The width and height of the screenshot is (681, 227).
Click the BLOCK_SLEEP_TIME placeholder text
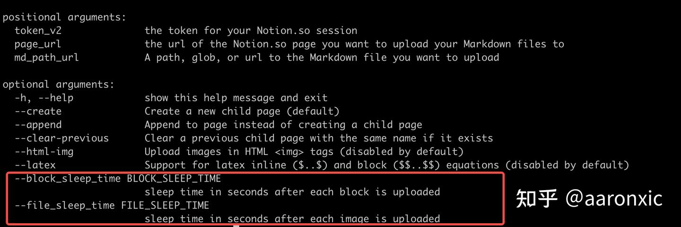pyautogui.click(x=174, y=179)
